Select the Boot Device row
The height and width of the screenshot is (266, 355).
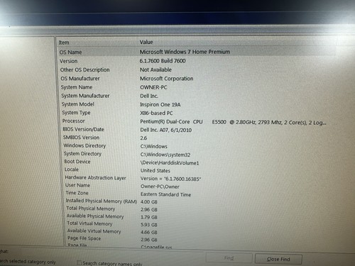tap(77, 162)
